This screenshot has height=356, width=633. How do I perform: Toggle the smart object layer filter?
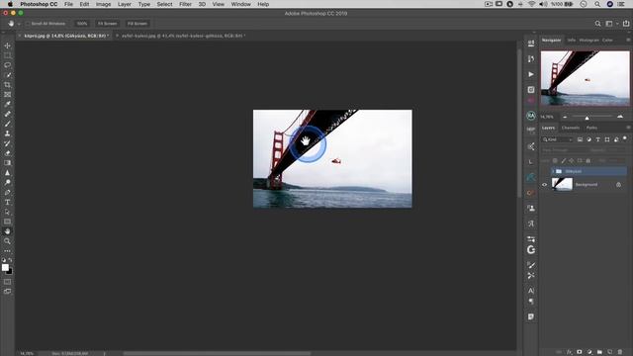[616, 139]
